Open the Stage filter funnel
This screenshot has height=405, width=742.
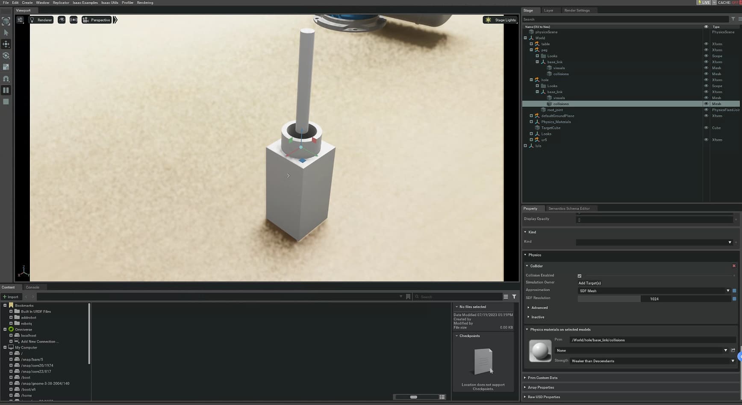click(x=733, y=19)
